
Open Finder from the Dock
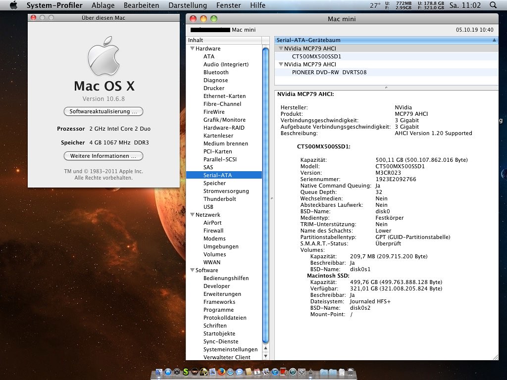coord(159,371)
